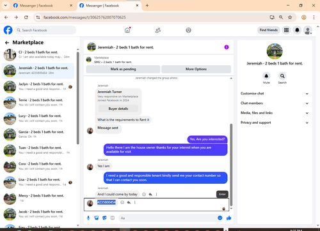320x231 pixels.
Task: Open the account avatar menu
Action: (x=308, y=30)
